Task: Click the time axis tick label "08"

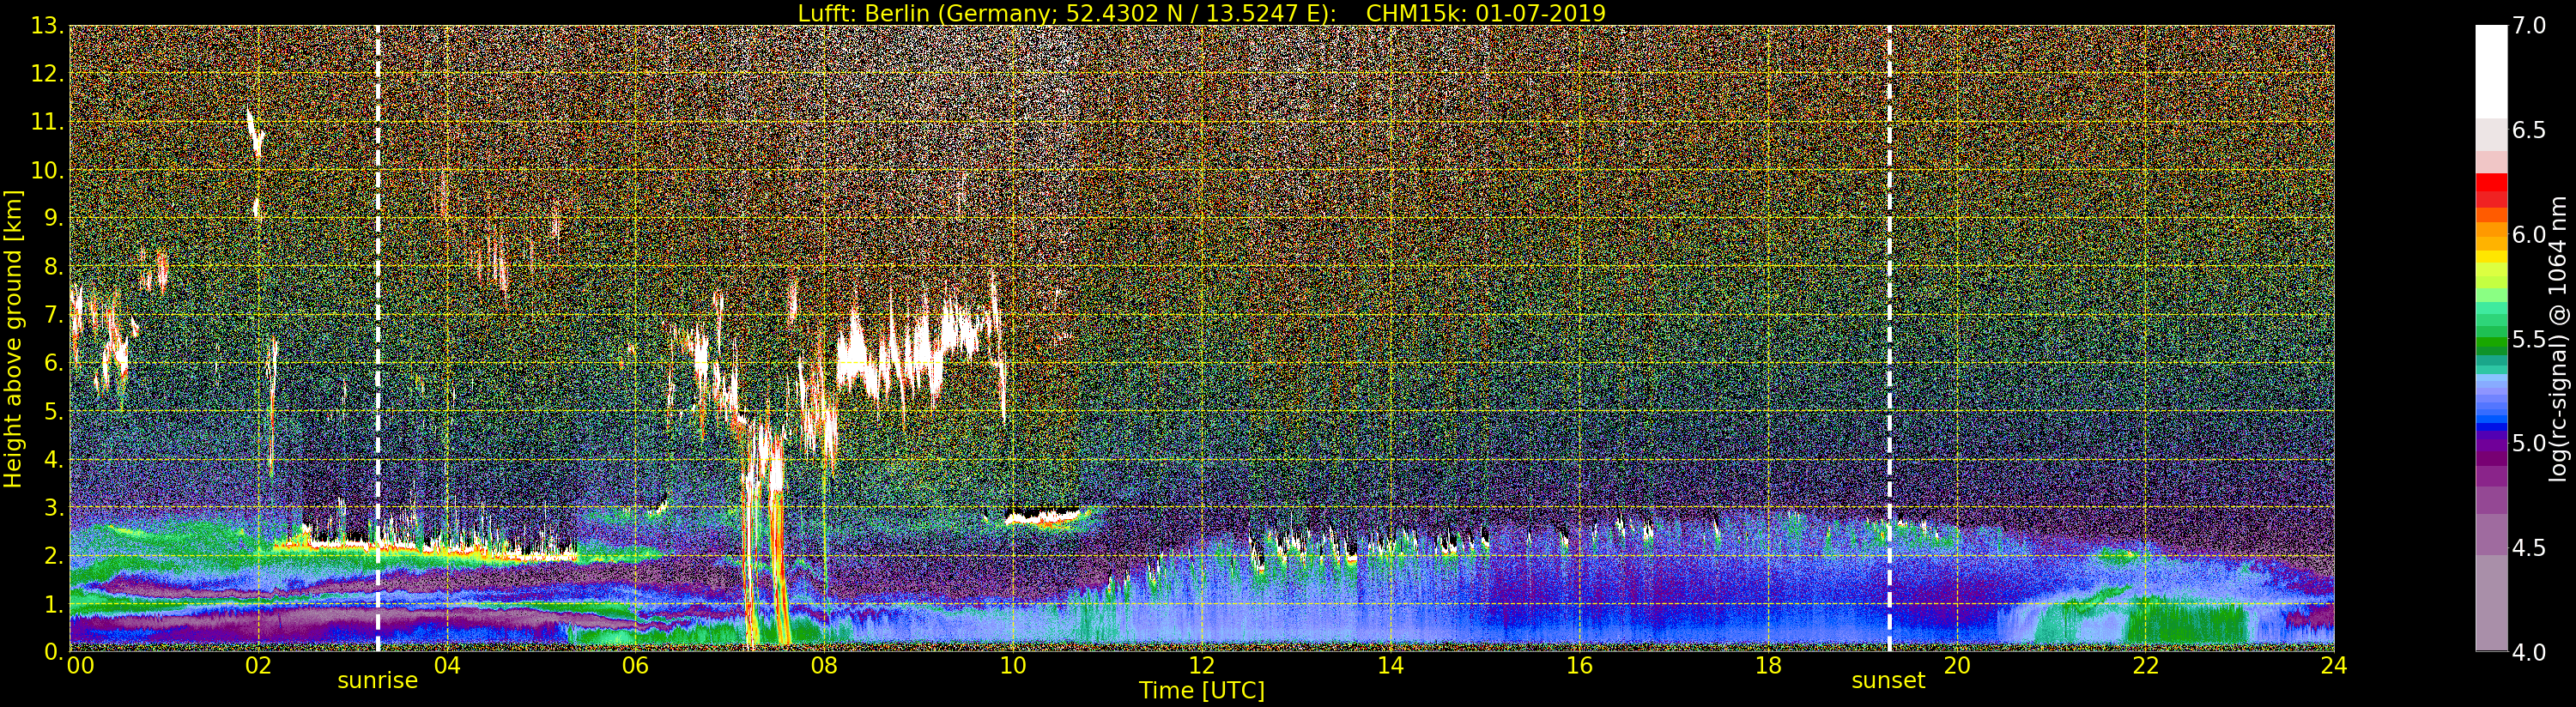Action: (824, 666)
